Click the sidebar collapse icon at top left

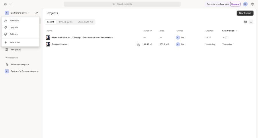[5, 4]
